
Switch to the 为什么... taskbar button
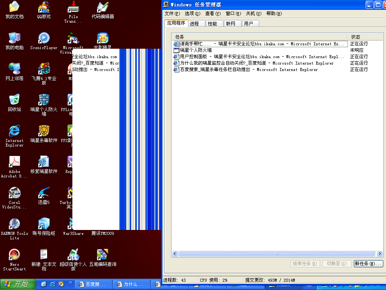pos(132,285)
